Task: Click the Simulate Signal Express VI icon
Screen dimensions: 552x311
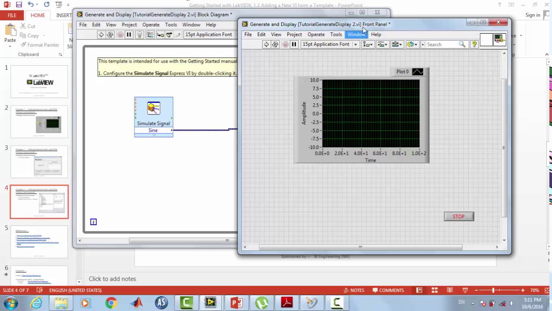Action: tap(154, 108)
